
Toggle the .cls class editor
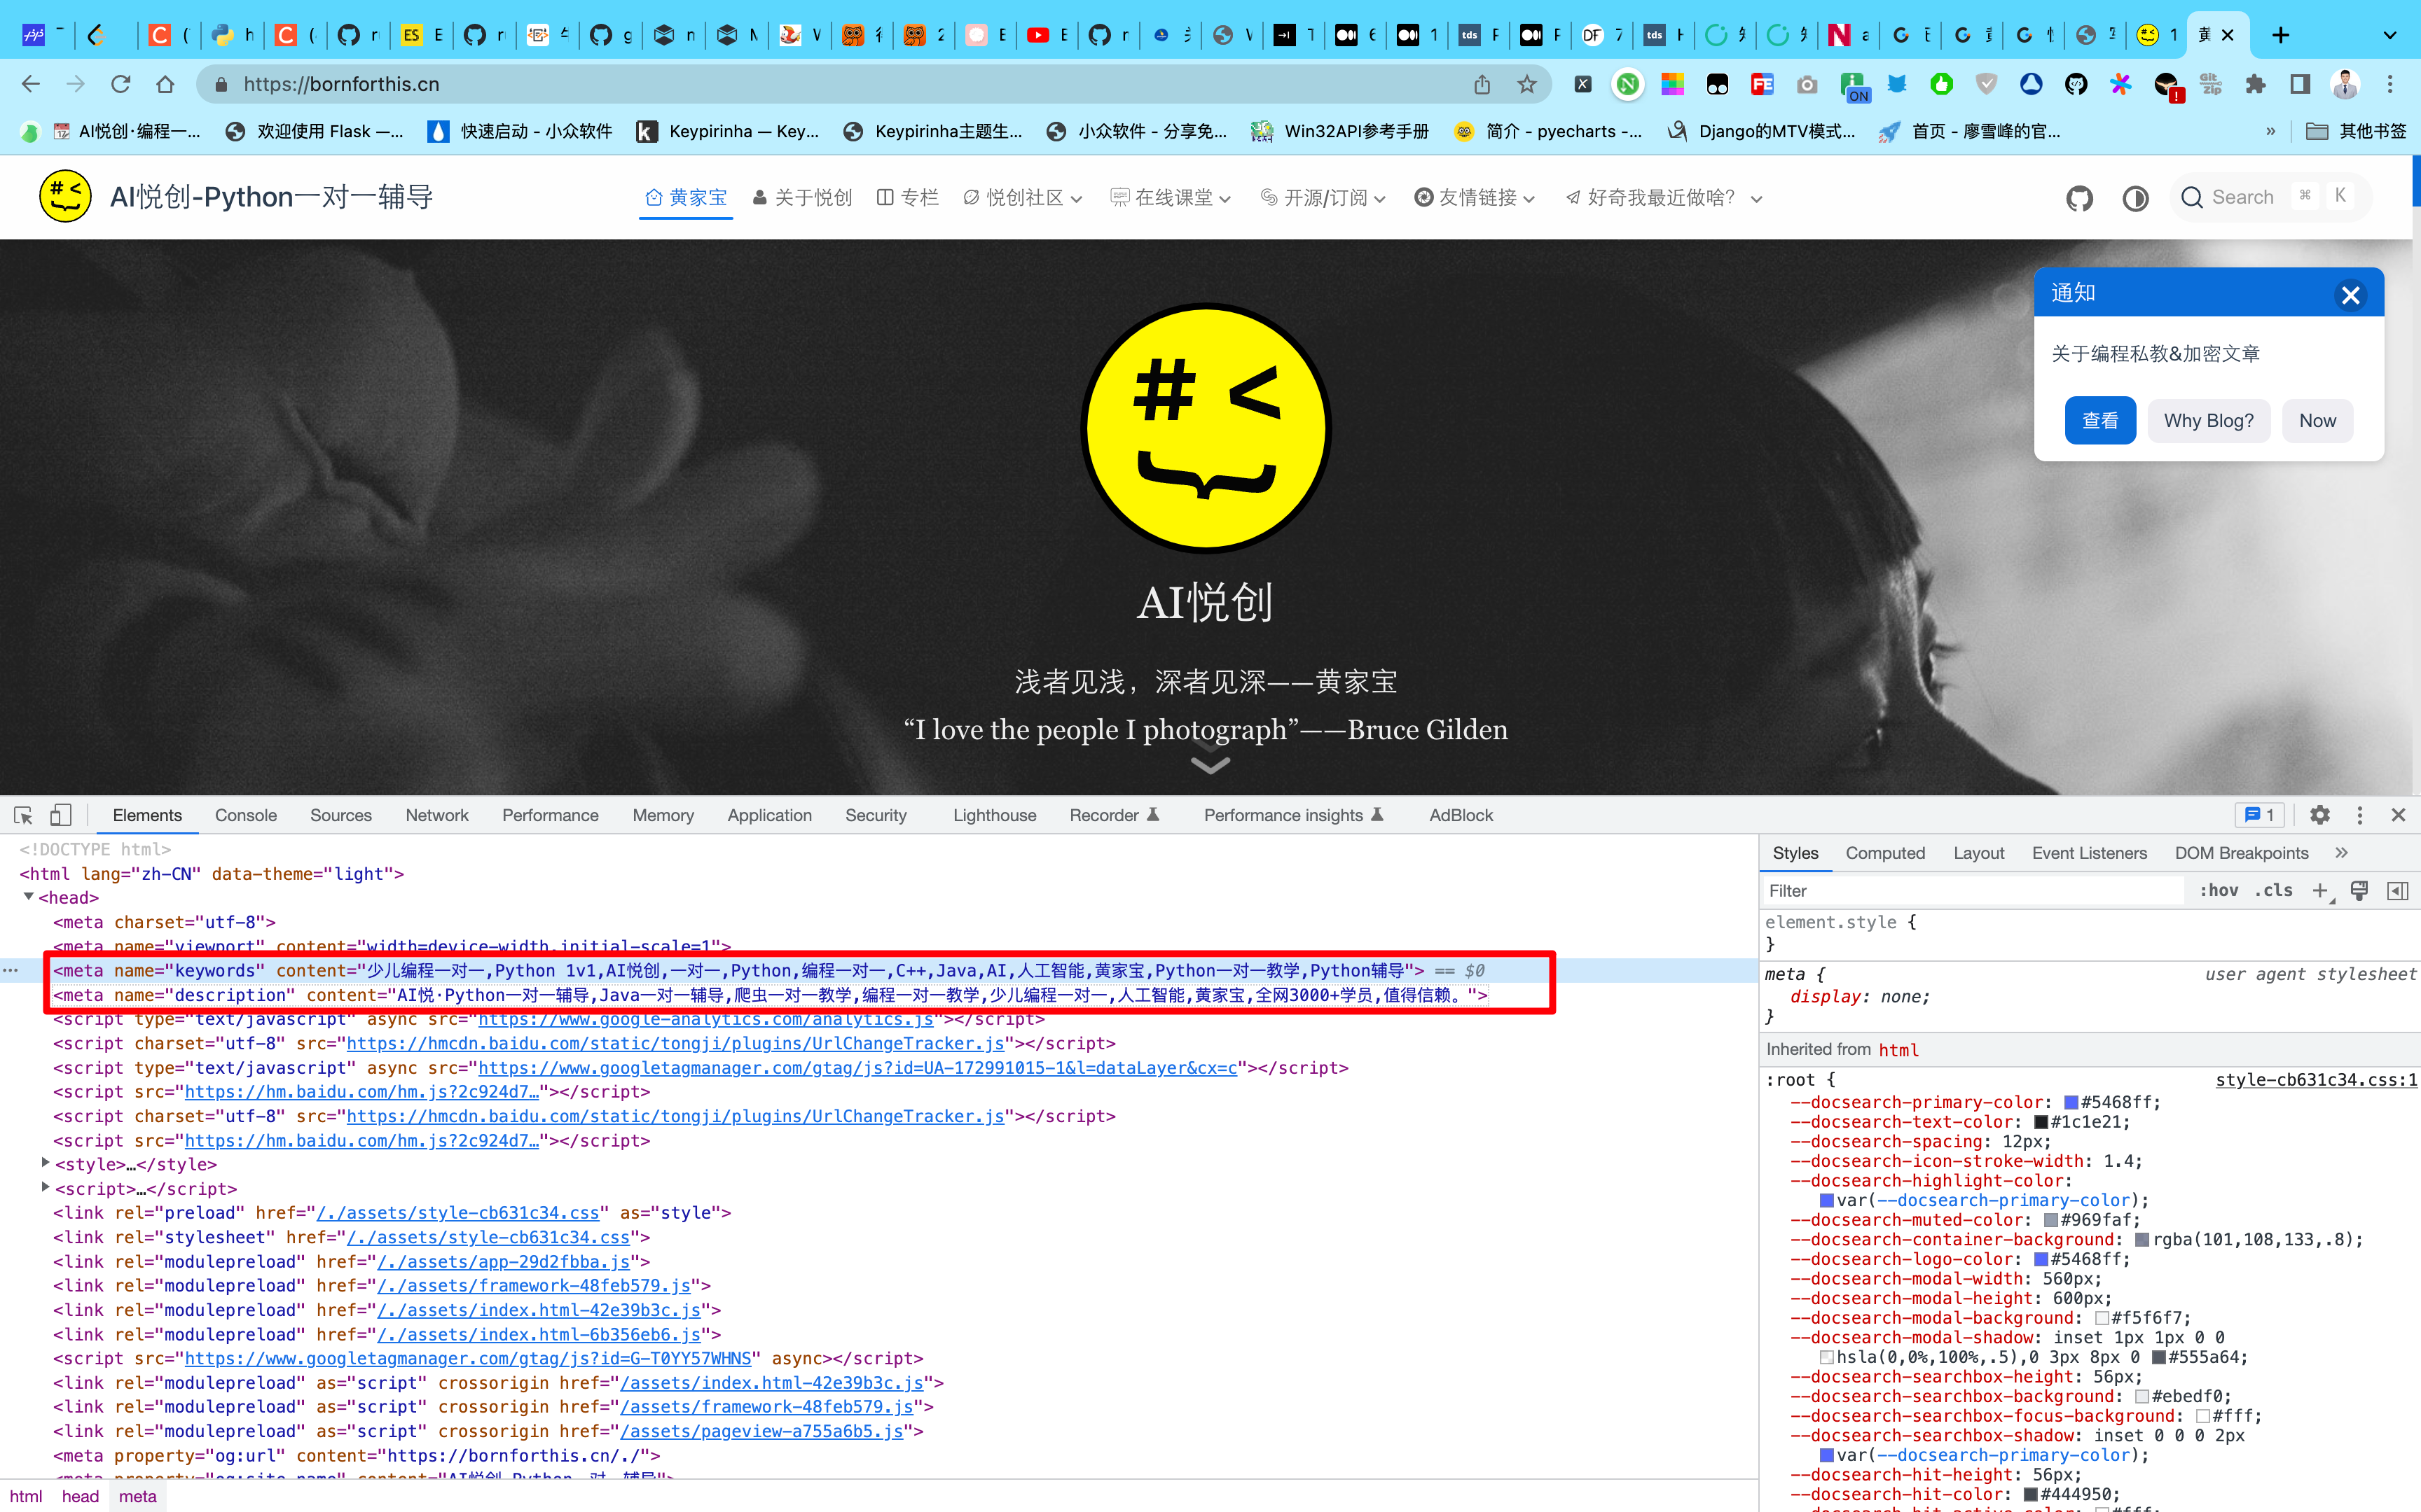[x=2274, y=890]
